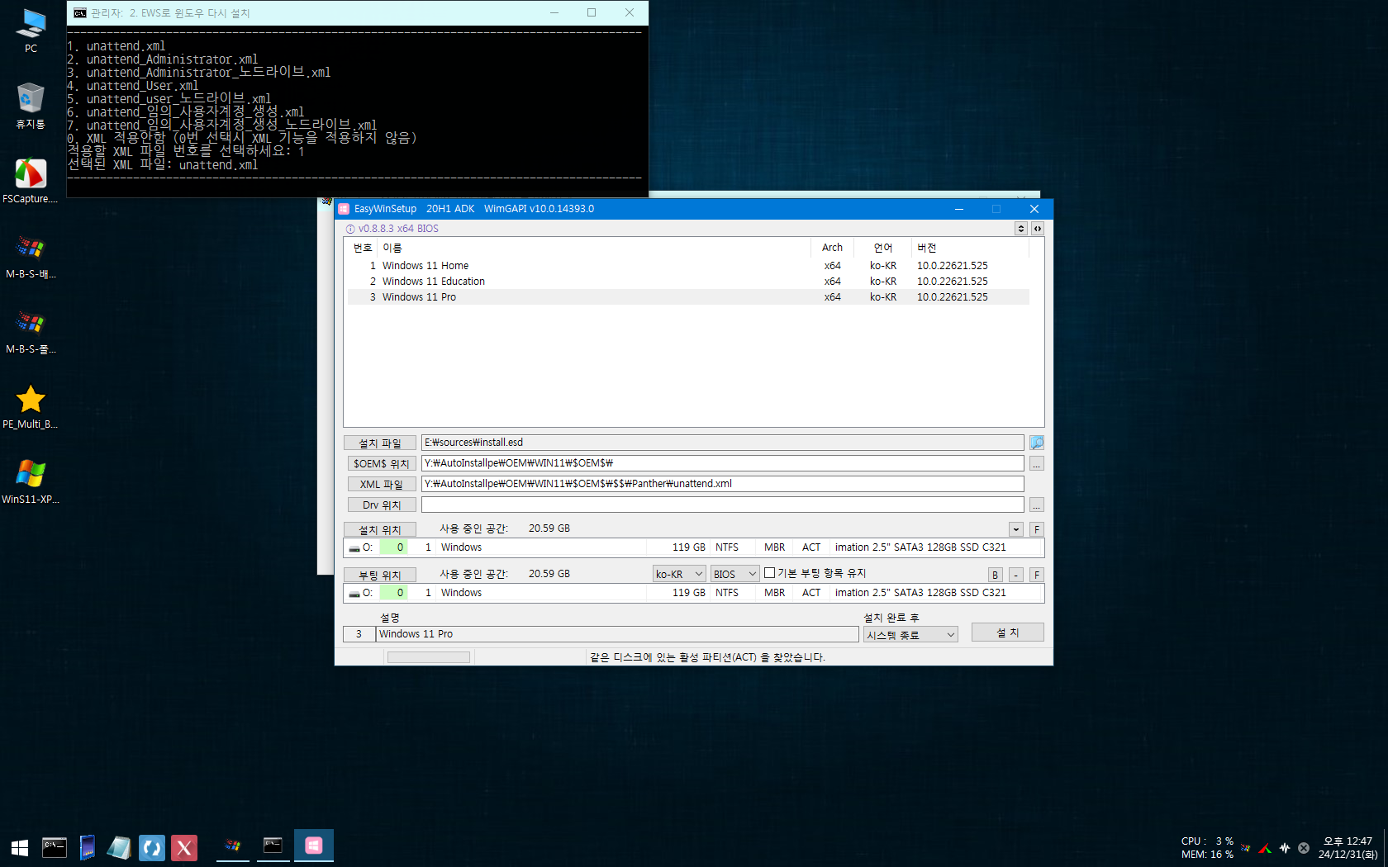Click the $OEM$ 위치 button
Screen dimensions: 1388x867
pos(380,464)
